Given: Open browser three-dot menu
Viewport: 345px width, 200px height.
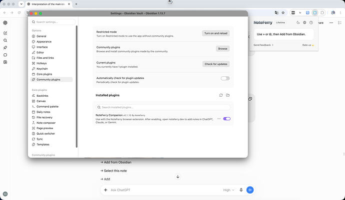Looking at the screenshot, I should click(340, 13).
